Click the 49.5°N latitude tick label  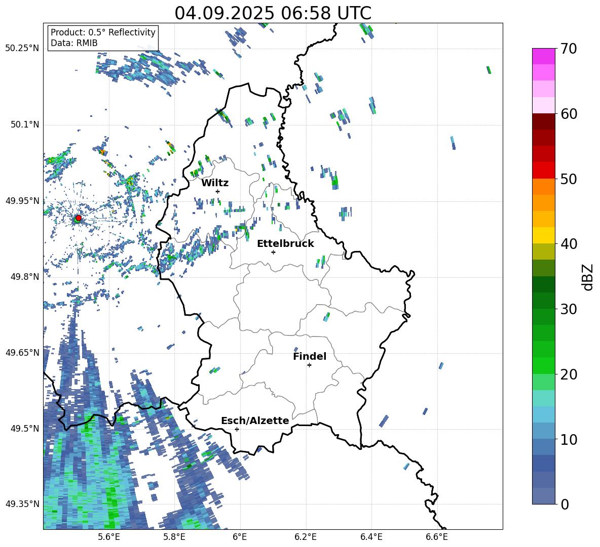25,428
